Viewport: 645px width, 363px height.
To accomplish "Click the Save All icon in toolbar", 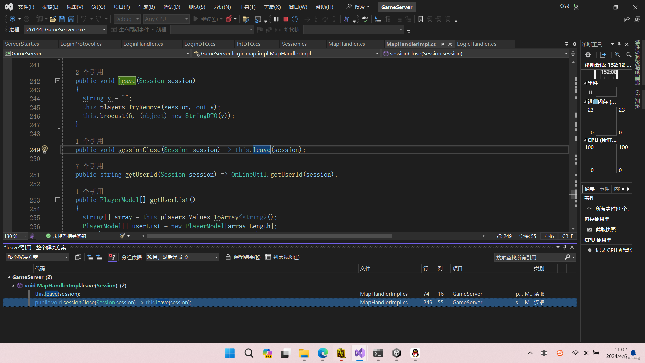I will tap(71, 19).
